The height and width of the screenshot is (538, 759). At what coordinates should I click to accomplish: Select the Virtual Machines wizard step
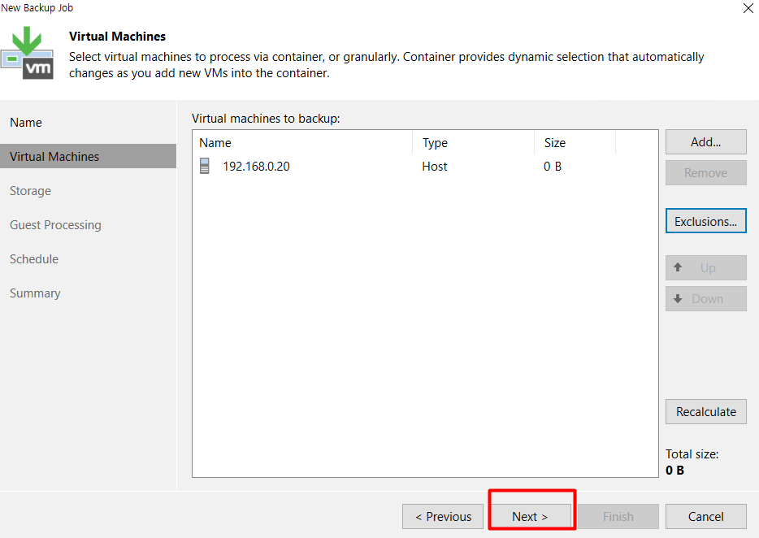coord(88,156)
